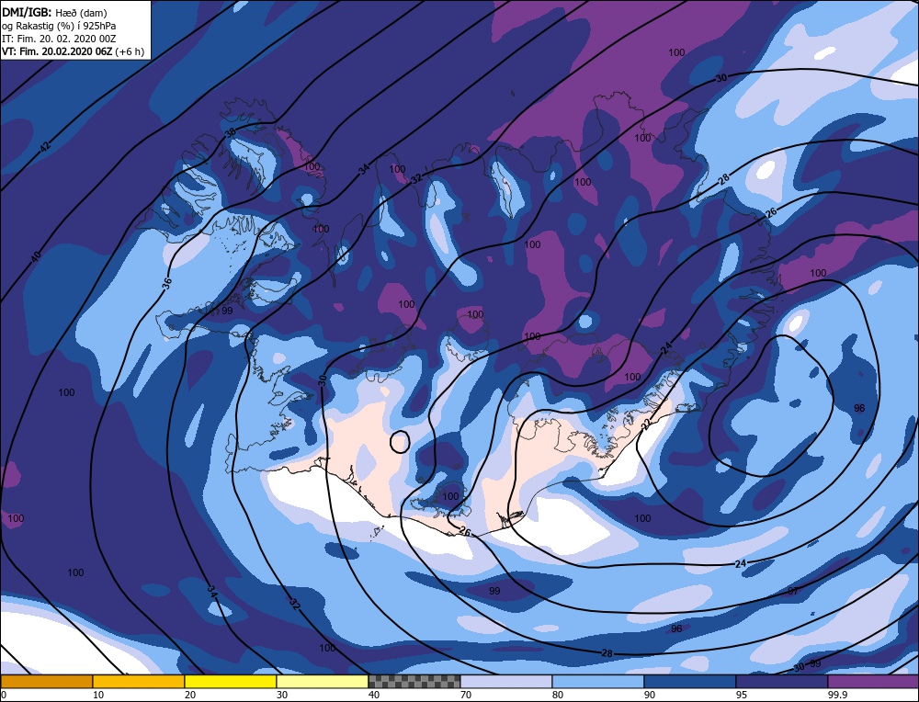Click the small closed circular contour
Viewport: 919px width, 702px height.
click(400, 441)
